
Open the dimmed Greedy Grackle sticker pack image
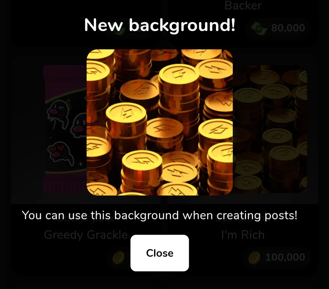click(x=65, y=129)
